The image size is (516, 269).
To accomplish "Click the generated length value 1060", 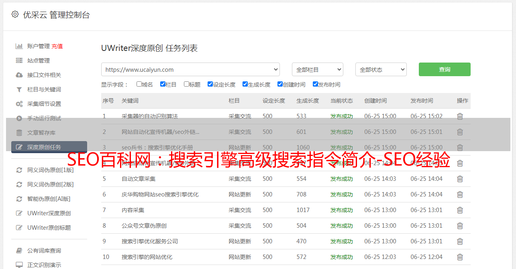I will pos(303,148).
